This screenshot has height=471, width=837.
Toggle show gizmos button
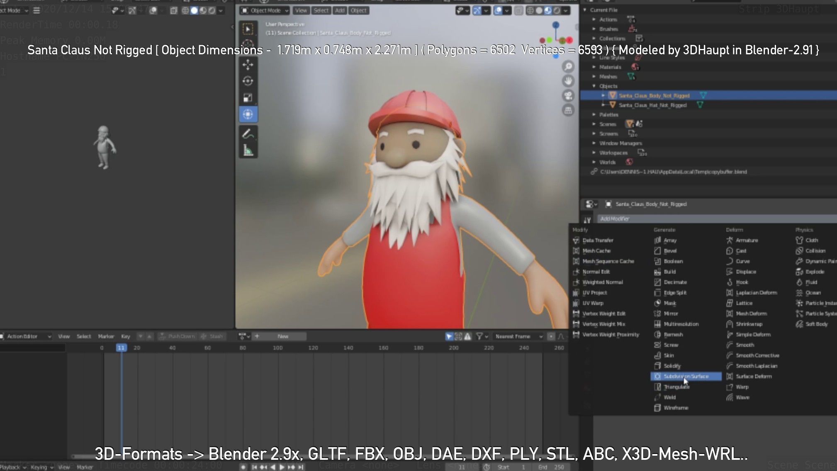click(x=477, y=11)
